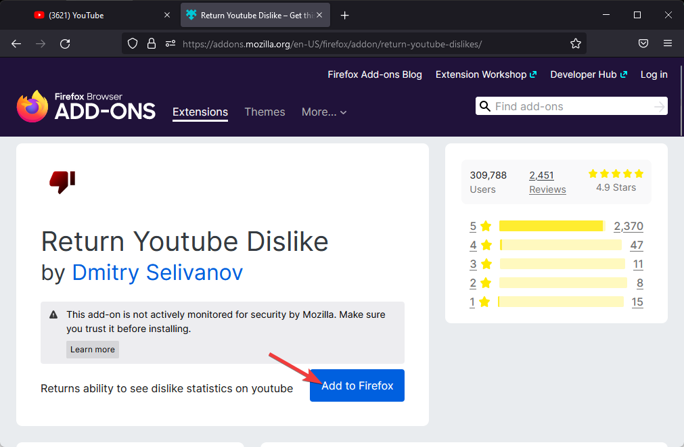
Task: Select Extensions in the navigation menu
Action: click(200, 112)
